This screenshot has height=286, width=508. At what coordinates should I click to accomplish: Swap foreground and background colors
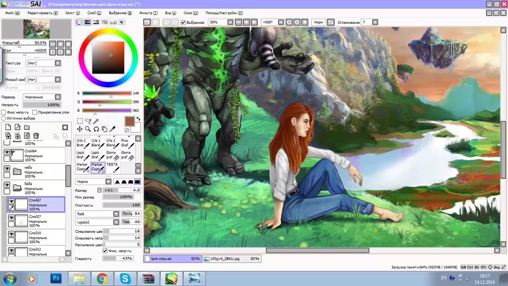pos(138,119)
